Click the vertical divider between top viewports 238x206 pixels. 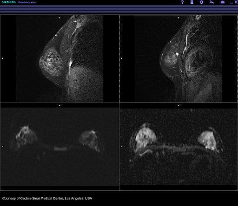pos(119,58)
